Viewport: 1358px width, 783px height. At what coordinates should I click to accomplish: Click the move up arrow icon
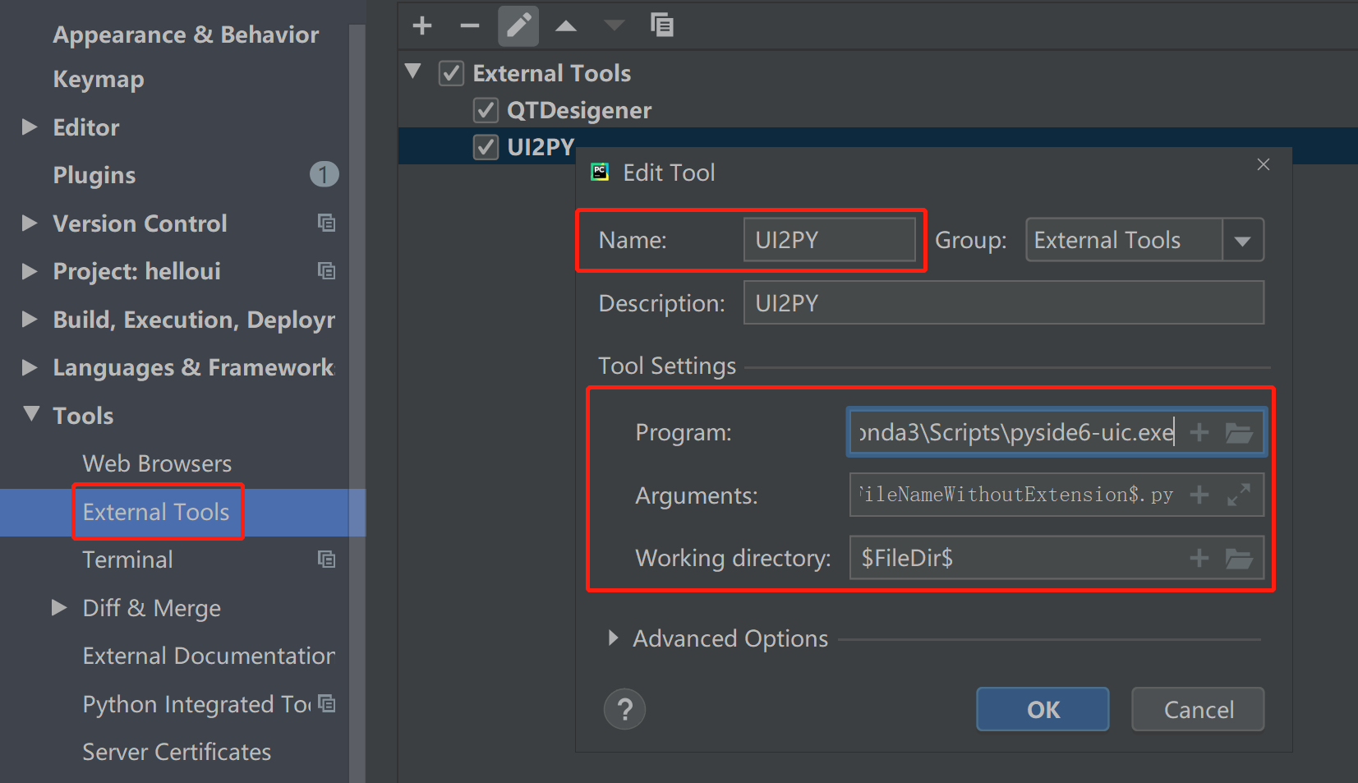click(566, 25)
